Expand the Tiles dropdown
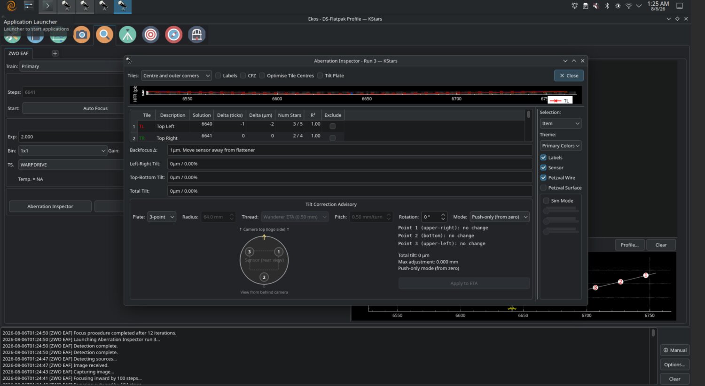705x386 pixels. pos(176,76)
